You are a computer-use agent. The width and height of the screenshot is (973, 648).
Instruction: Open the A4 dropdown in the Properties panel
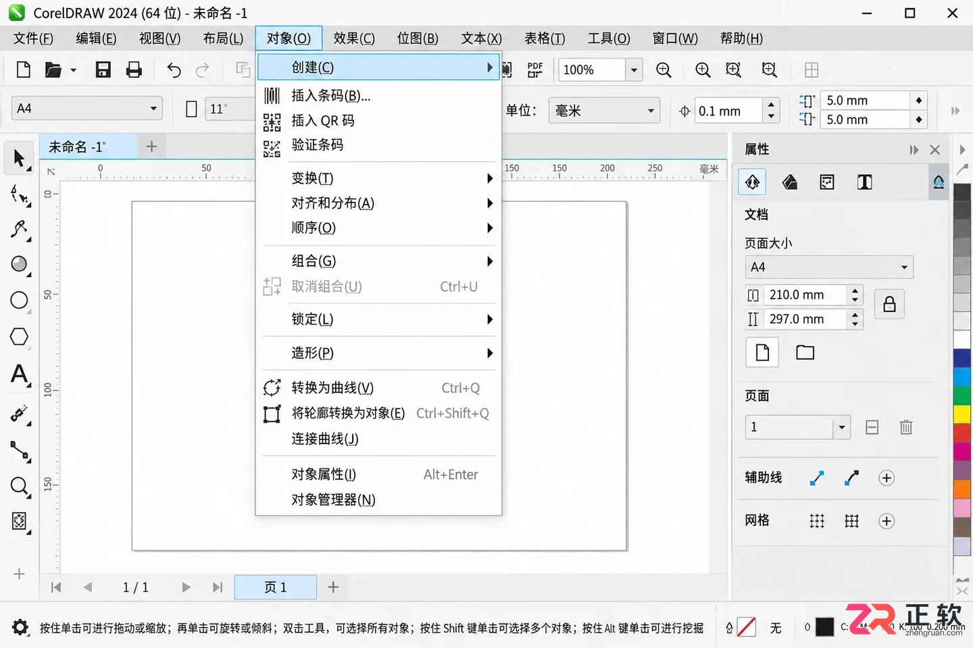829,267
